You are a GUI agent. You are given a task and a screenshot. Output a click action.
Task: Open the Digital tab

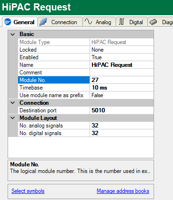[x=132, y=22]
